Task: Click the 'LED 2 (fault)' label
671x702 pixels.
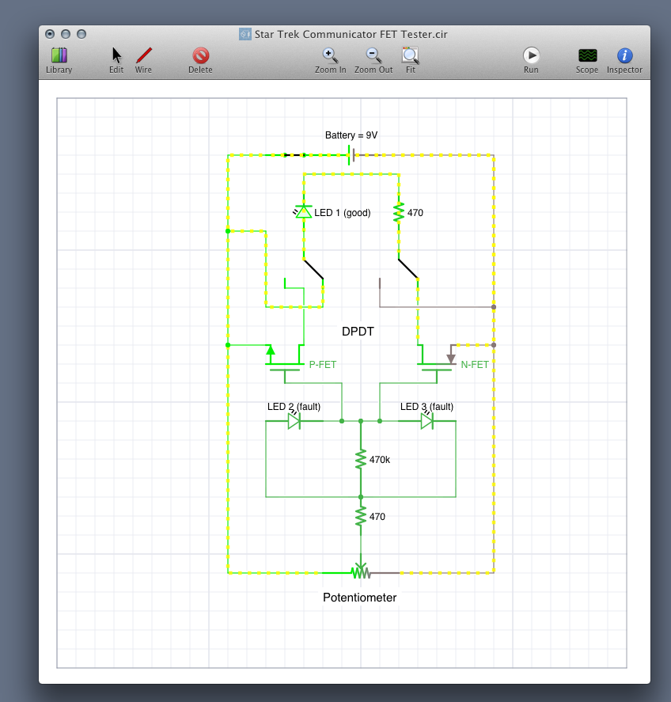Action: point(294,407)
